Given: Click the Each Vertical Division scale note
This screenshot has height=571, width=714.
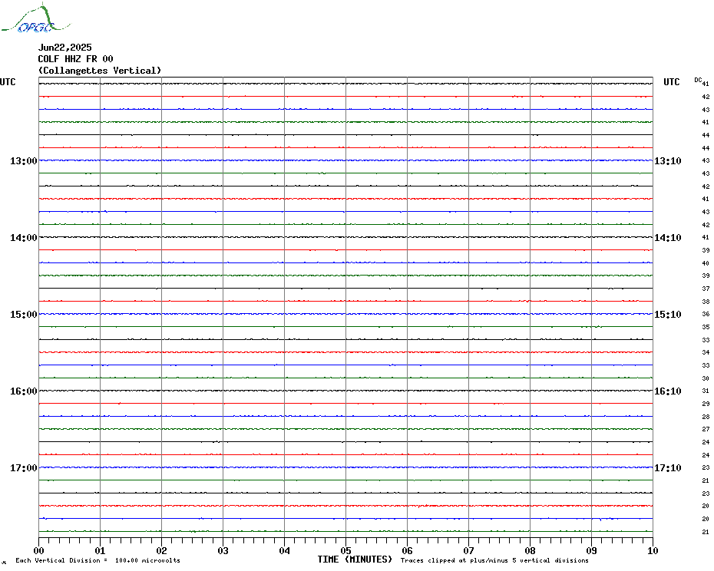Looking at the screenshot, I should coord(98,561).
